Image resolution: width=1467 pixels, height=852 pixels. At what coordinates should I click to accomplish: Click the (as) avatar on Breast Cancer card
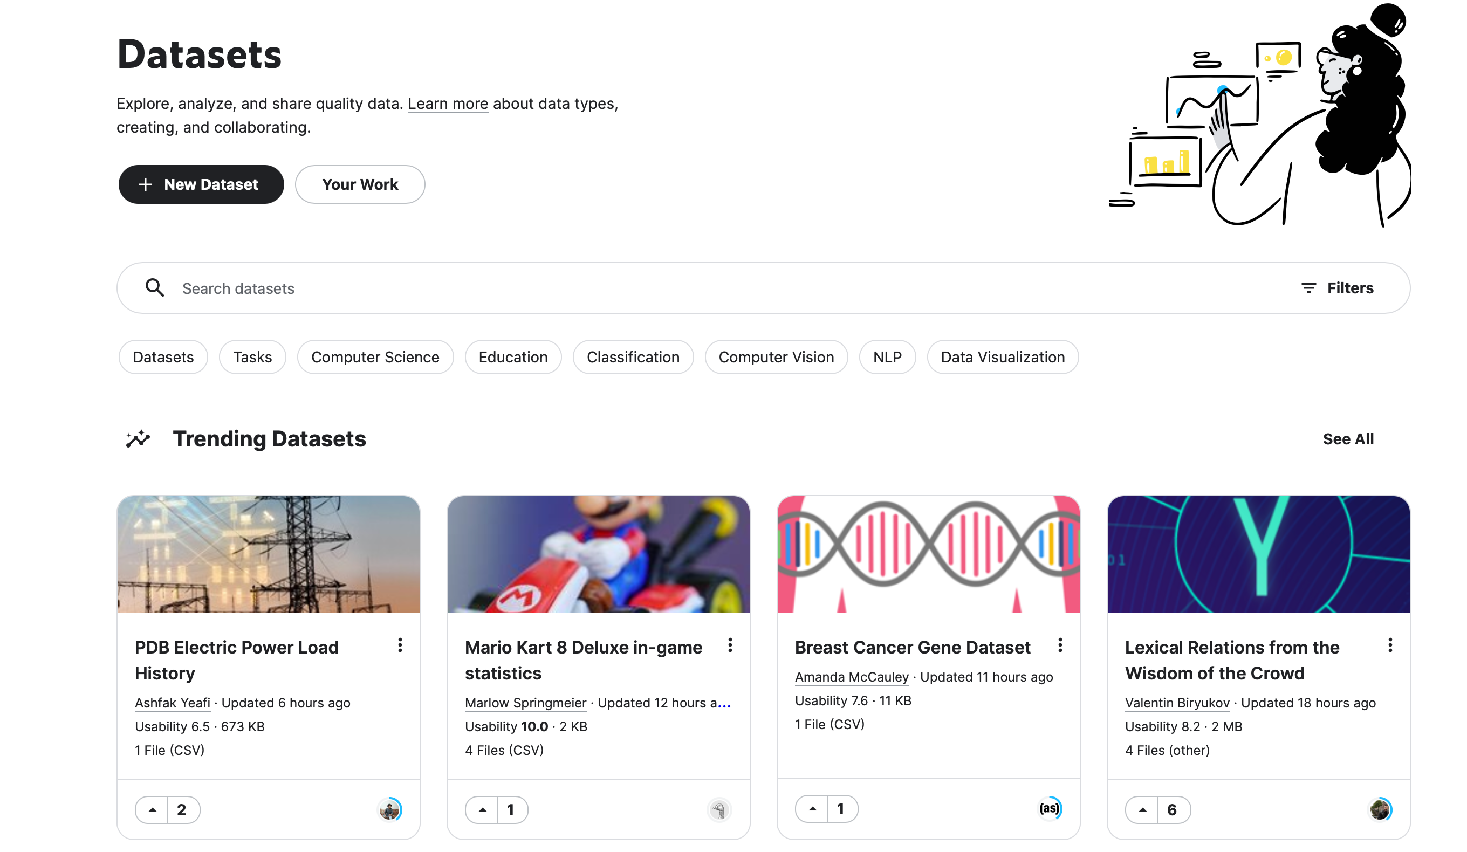pos(1050,808)
